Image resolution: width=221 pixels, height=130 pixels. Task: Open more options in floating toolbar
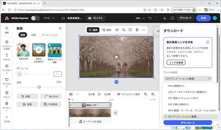144,30
